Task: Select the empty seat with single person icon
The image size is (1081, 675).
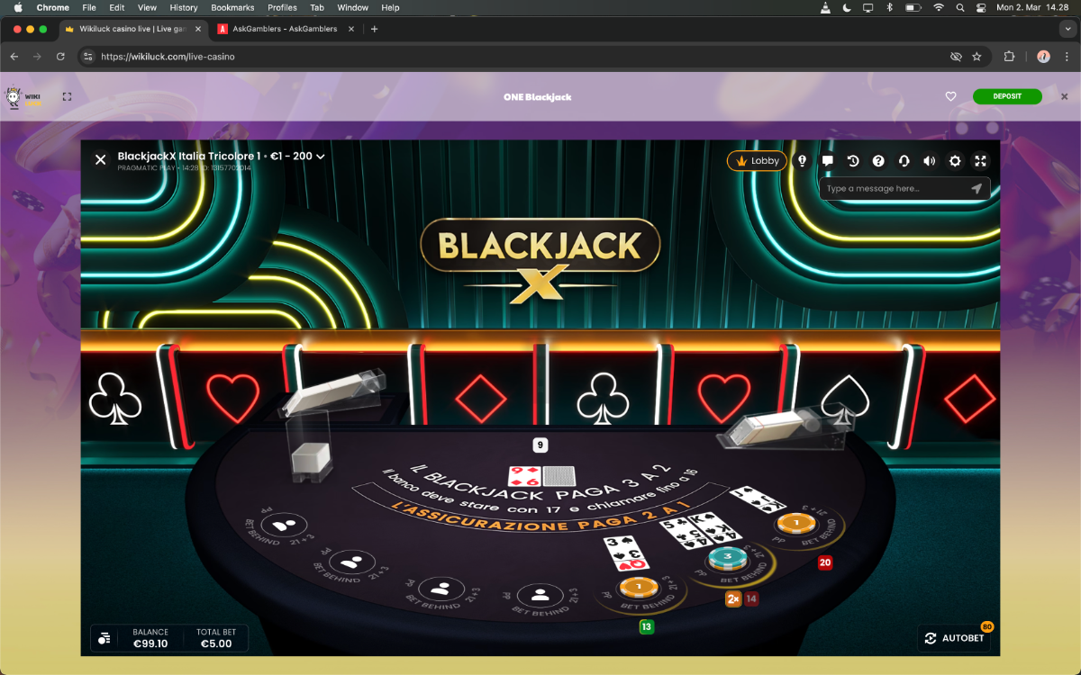Action: tap(540, 595)
